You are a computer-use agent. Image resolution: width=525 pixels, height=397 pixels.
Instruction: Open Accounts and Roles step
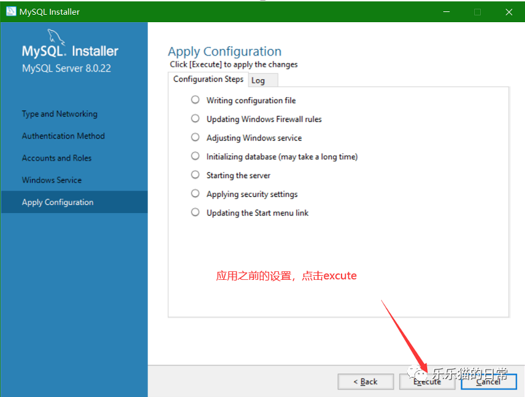click(56, 158)
